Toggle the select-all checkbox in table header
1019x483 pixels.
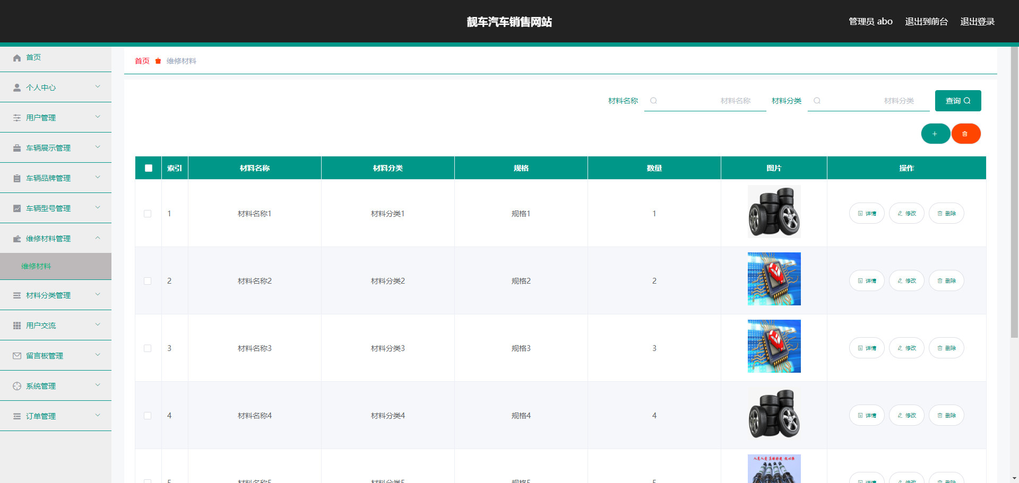click(x=149, y=168)
